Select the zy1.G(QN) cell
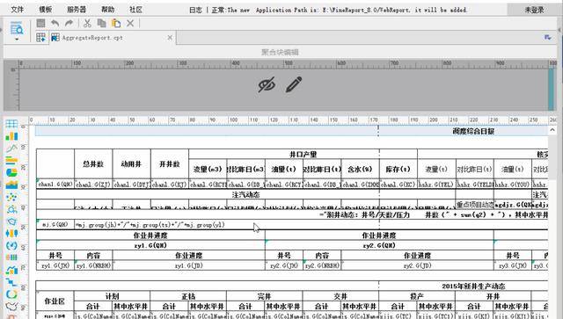563x319 pixels. tap(150, 245)
